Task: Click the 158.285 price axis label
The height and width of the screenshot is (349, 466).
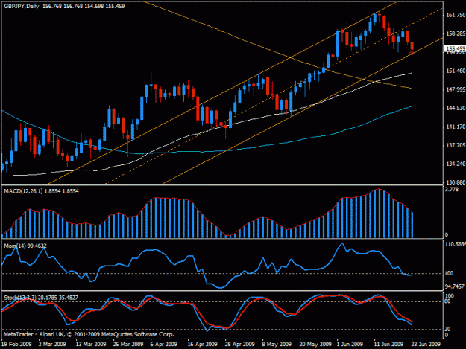Action: [x=456, y=33]
